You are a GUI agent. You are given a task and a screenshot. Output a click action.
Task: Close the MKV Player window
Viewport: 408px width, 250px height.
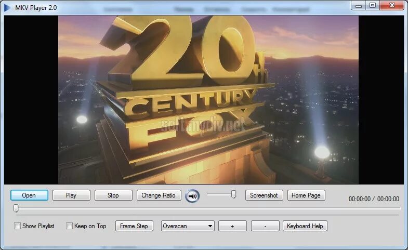pyautogui.click(x=392, y=6)
